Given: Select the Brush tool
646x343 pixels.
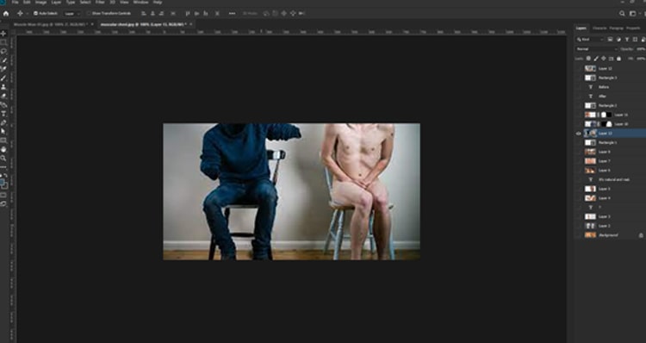Looking at the screenshot, I should tap(3, 78).
